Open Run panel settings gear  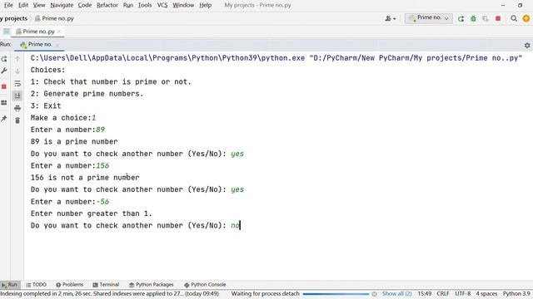(527, 45)
